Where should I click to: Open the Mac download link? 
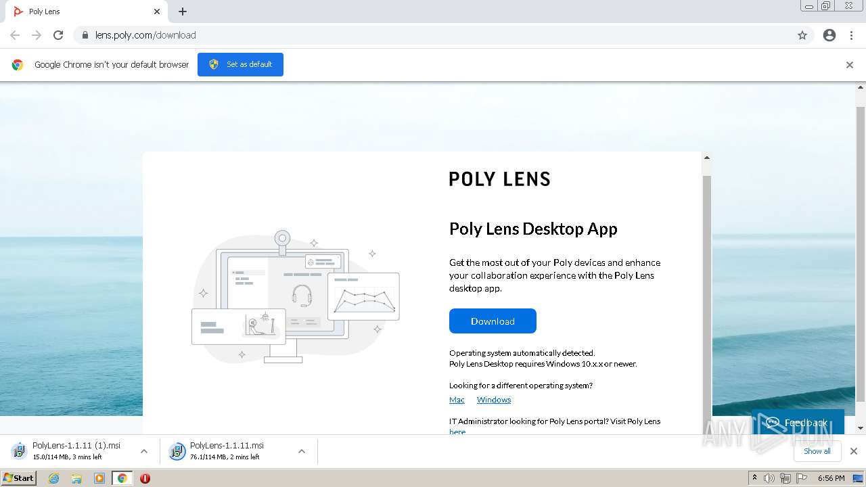click(x=457, y=400)
